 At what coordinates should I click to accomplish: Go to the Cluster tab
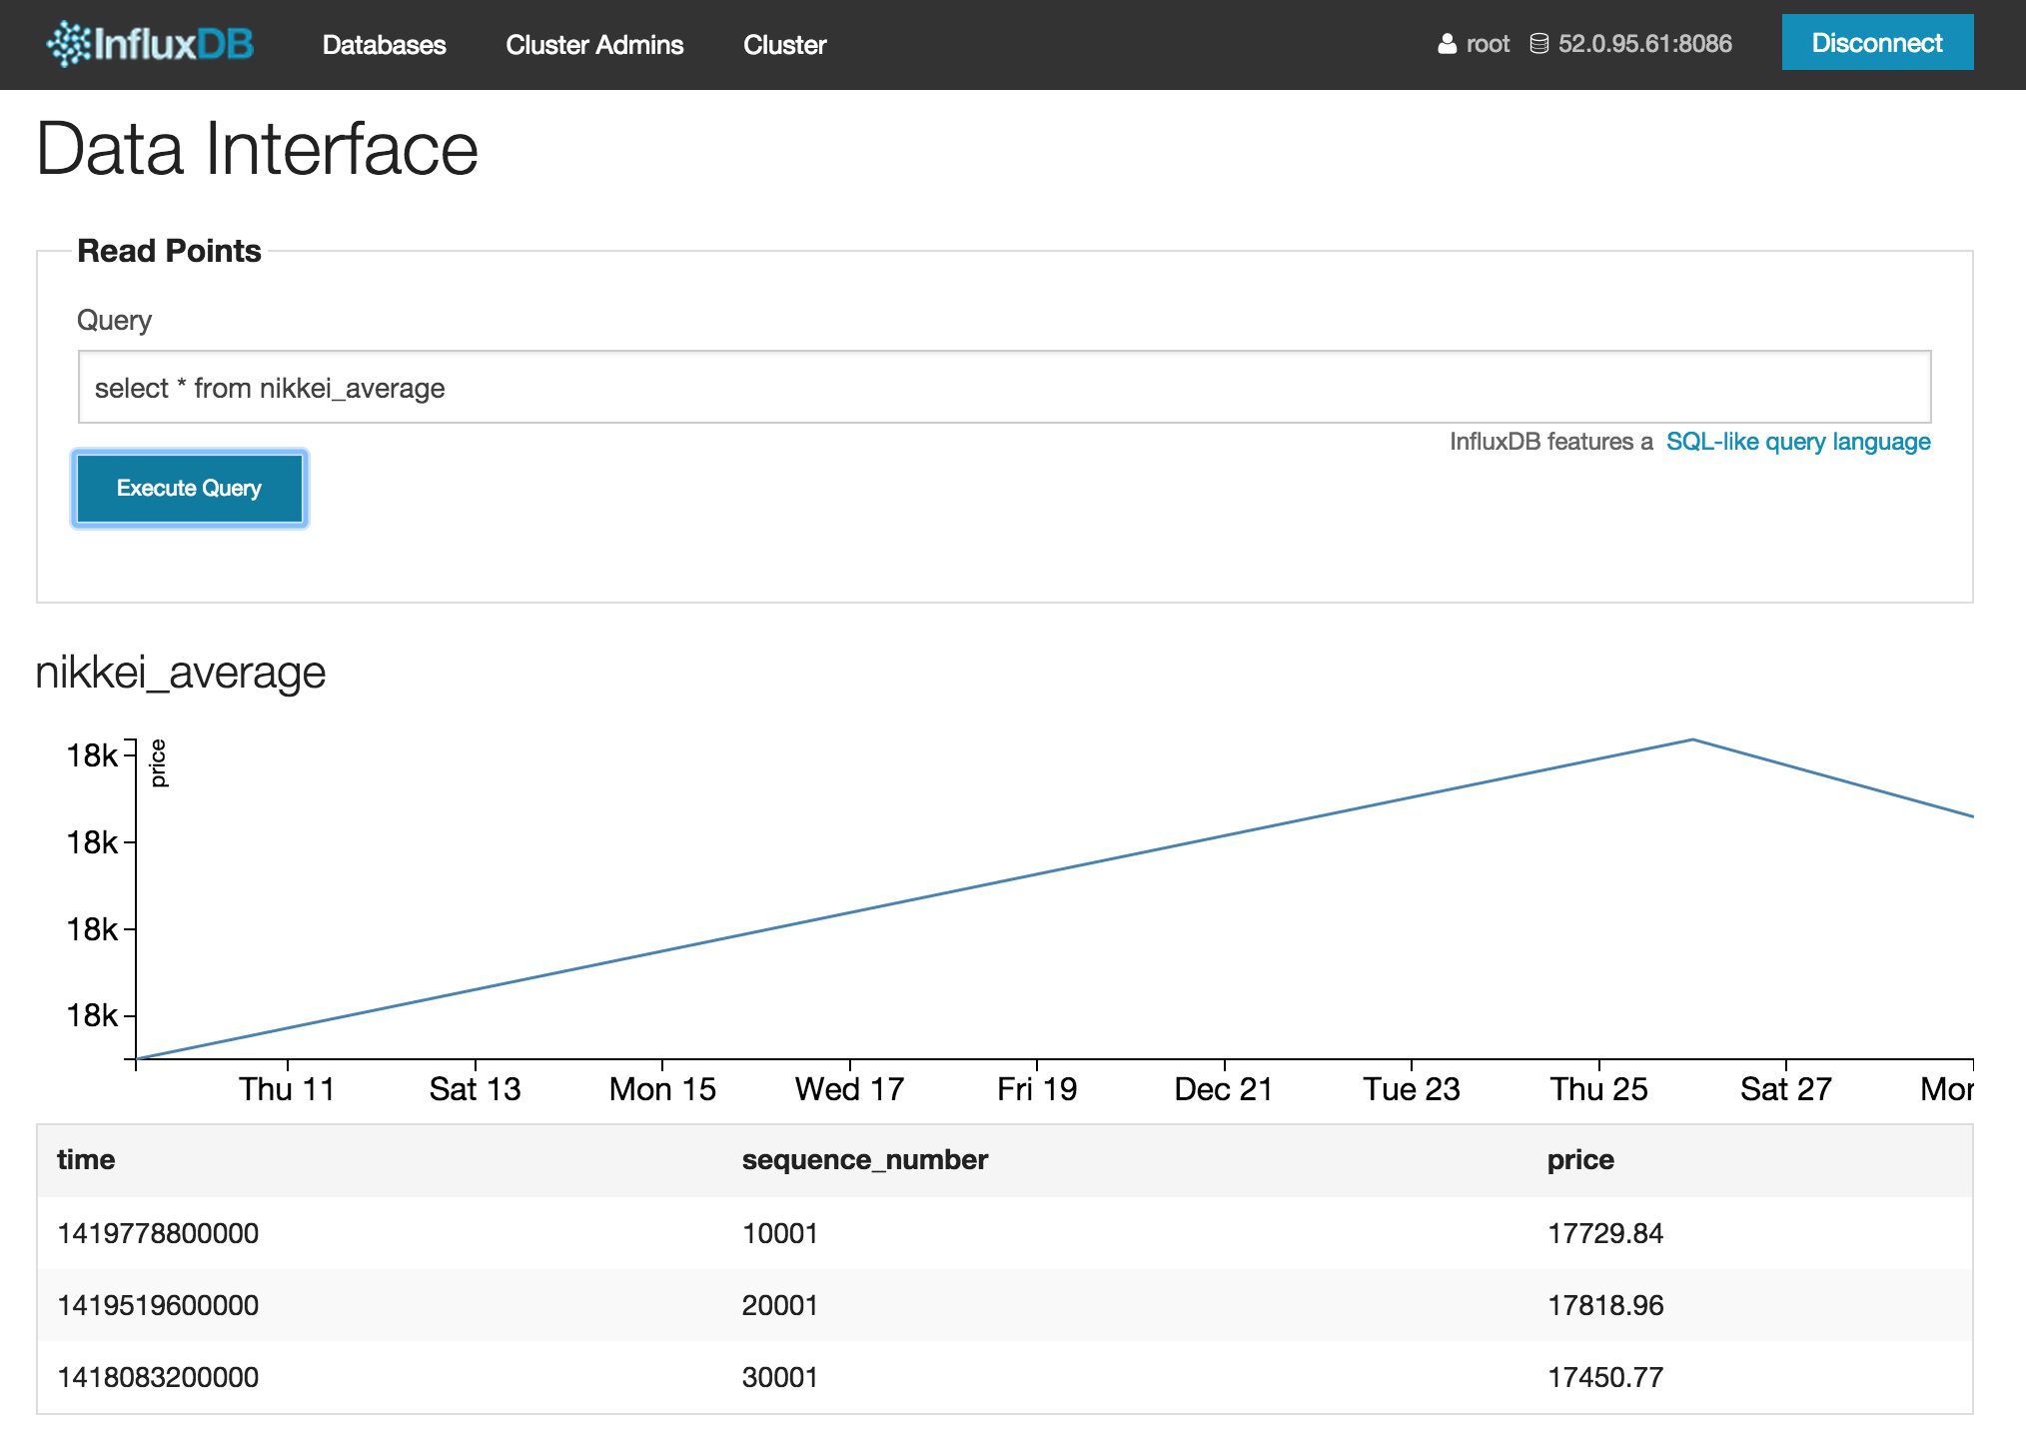(x=784, y=45)
